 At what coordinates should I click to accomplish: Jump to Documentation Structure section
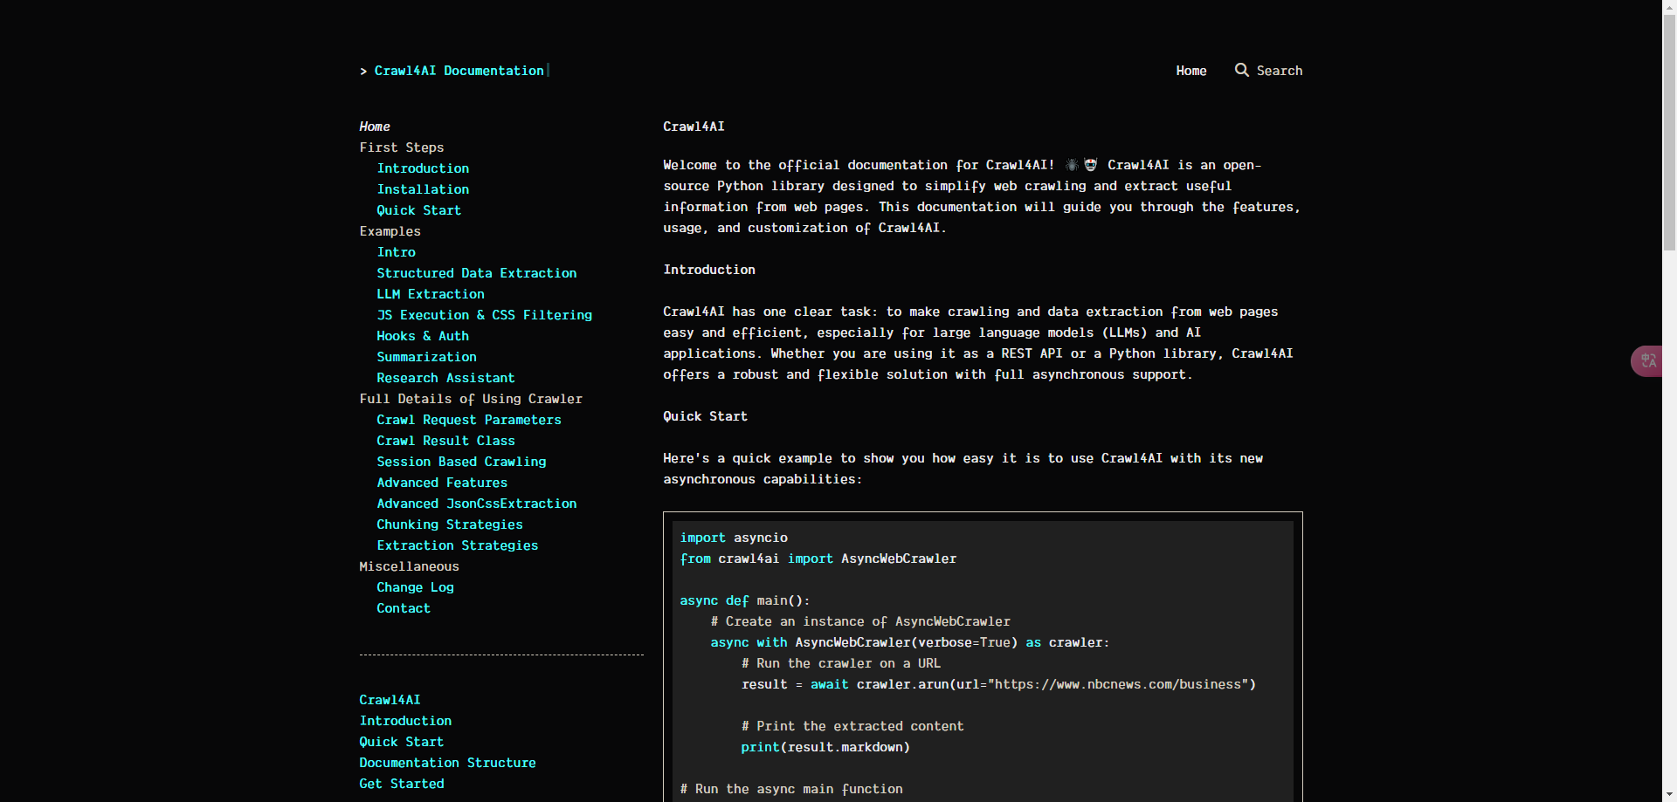tap(447, 763)
